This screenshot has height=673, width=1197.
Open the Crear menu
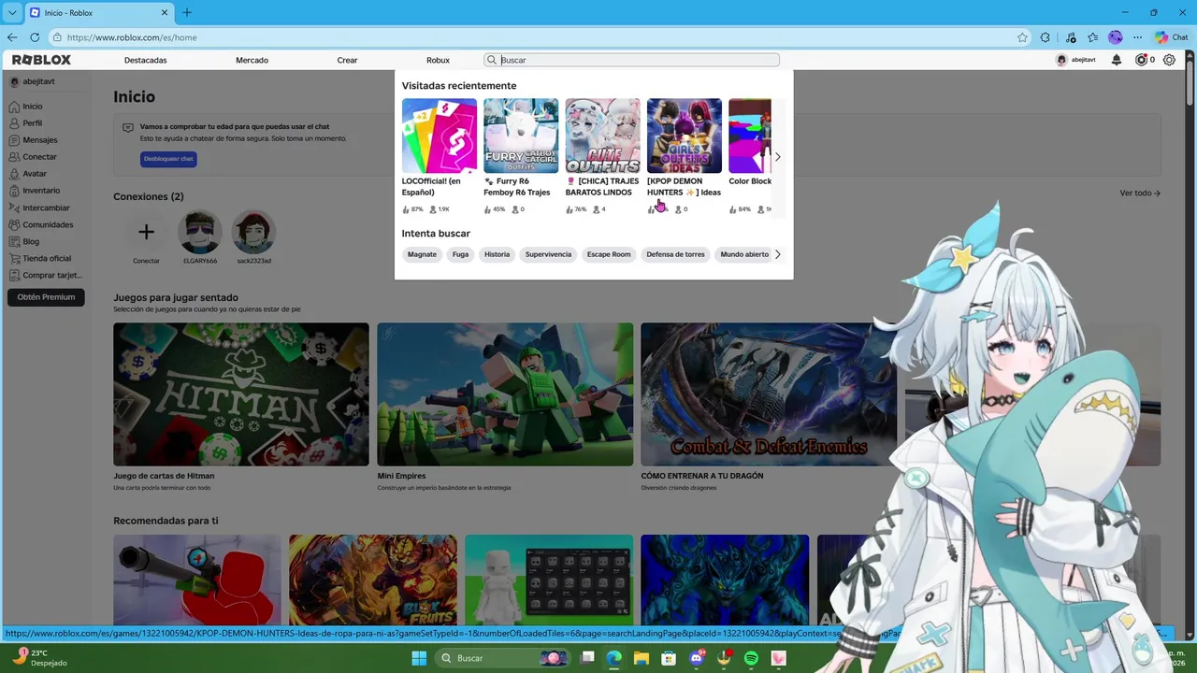click(347, 60)
